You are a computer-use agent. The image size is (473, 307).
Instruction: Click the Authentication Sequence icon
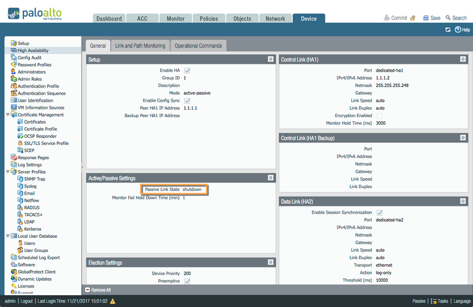14,93
